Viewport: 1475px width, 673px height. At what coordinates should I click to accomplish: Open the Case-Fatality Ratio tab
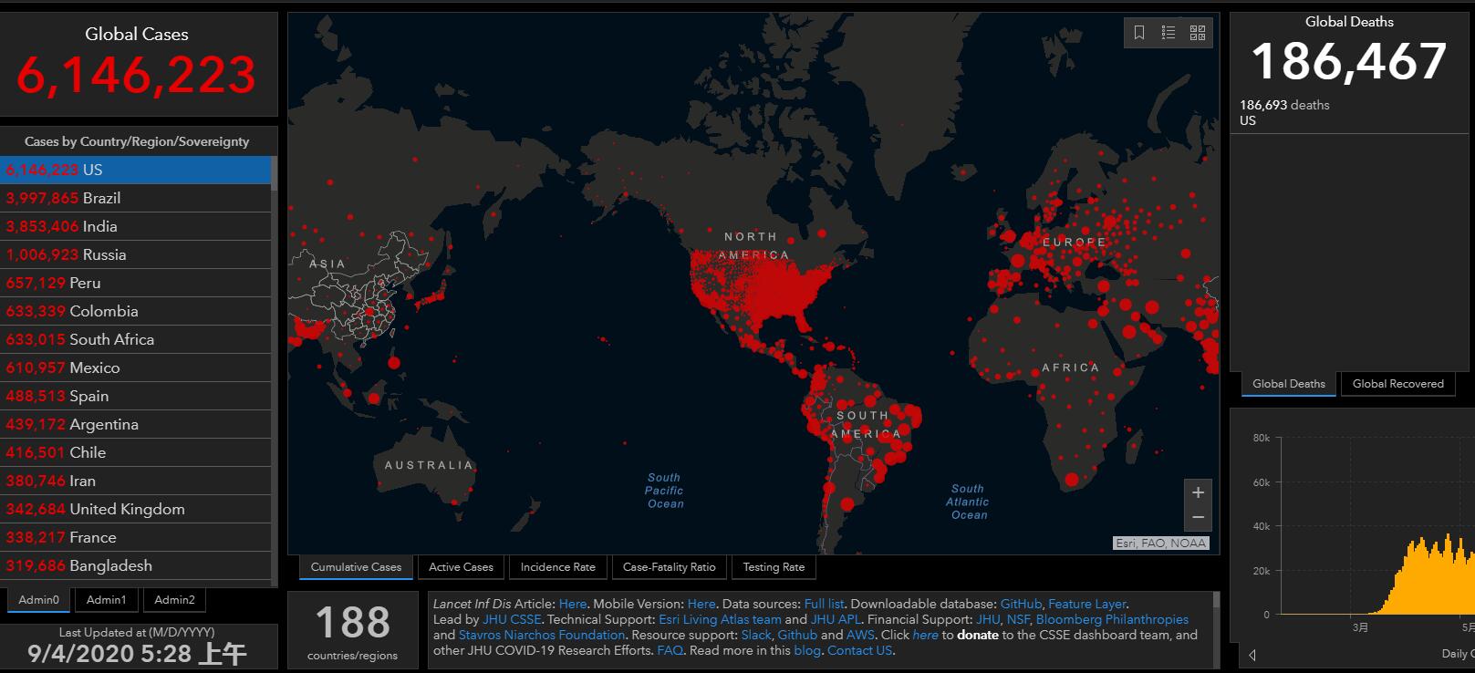[x=669, y=567]
